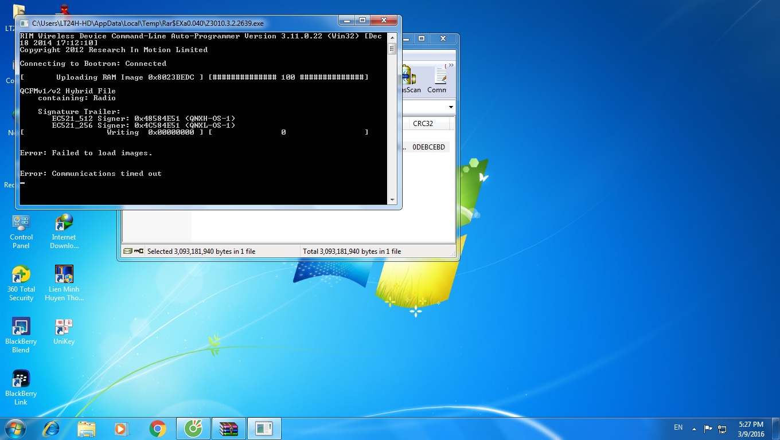This screenshot has width=780, height=440.
Task: Open Lien Minh Huyen Thoai shortcut
Action: click(x=64, y=283)
